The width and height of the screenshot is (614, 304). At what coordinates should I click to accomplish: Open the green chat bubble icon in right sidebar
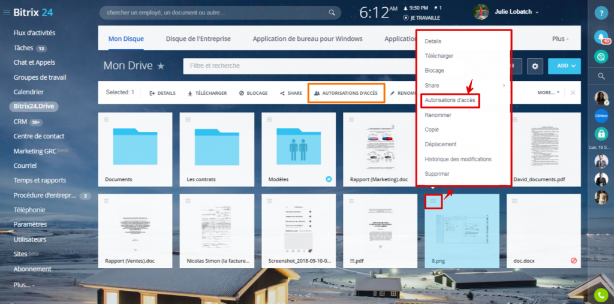coord(601,57)
